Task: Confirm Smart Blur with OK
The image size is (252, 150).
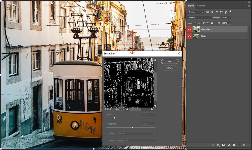Action: [170, 61]
